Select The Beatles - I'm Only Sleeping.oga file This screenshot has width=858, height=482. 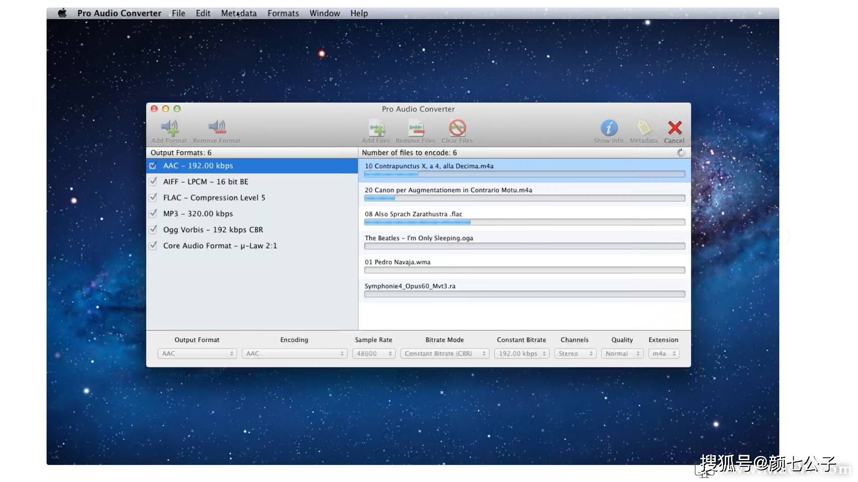(x=525, y=242)
